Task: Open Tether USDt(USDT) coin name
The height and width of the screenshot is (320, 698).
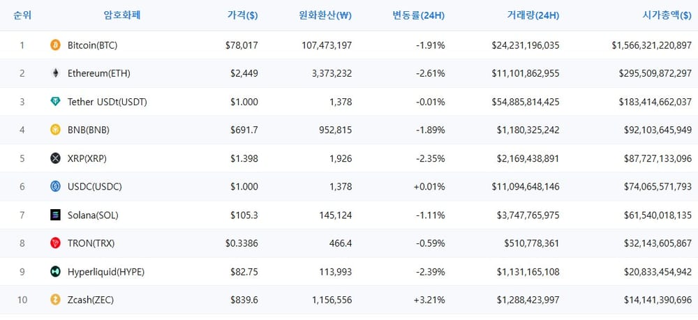Action: click(107, 102)
